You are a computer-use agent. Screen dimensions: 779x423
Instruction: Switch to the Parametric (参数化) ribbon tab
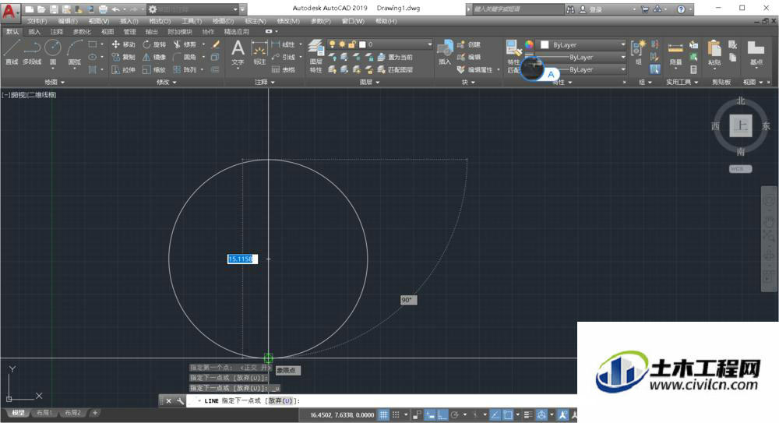(82, 31)
